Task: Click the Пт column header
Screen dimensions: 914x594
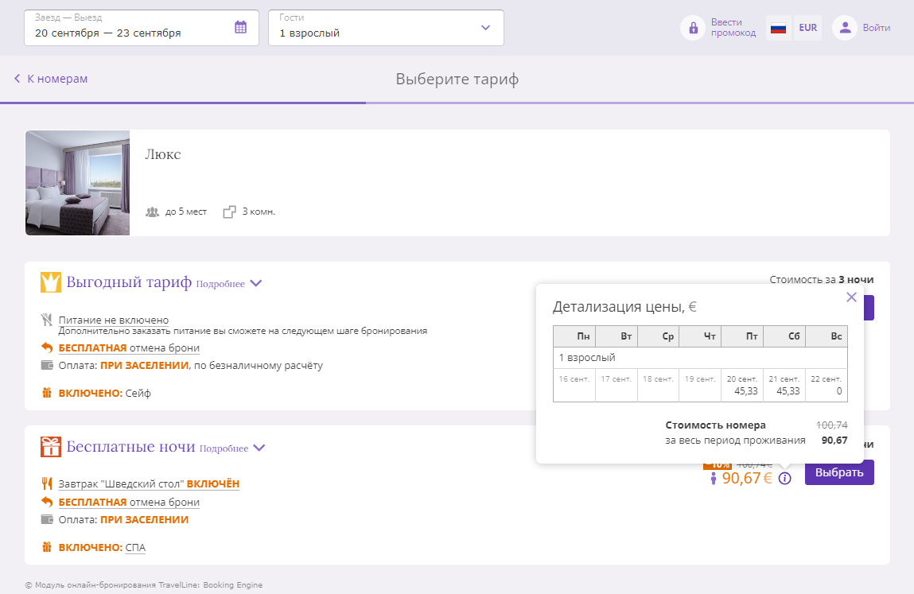Action: 742,336
